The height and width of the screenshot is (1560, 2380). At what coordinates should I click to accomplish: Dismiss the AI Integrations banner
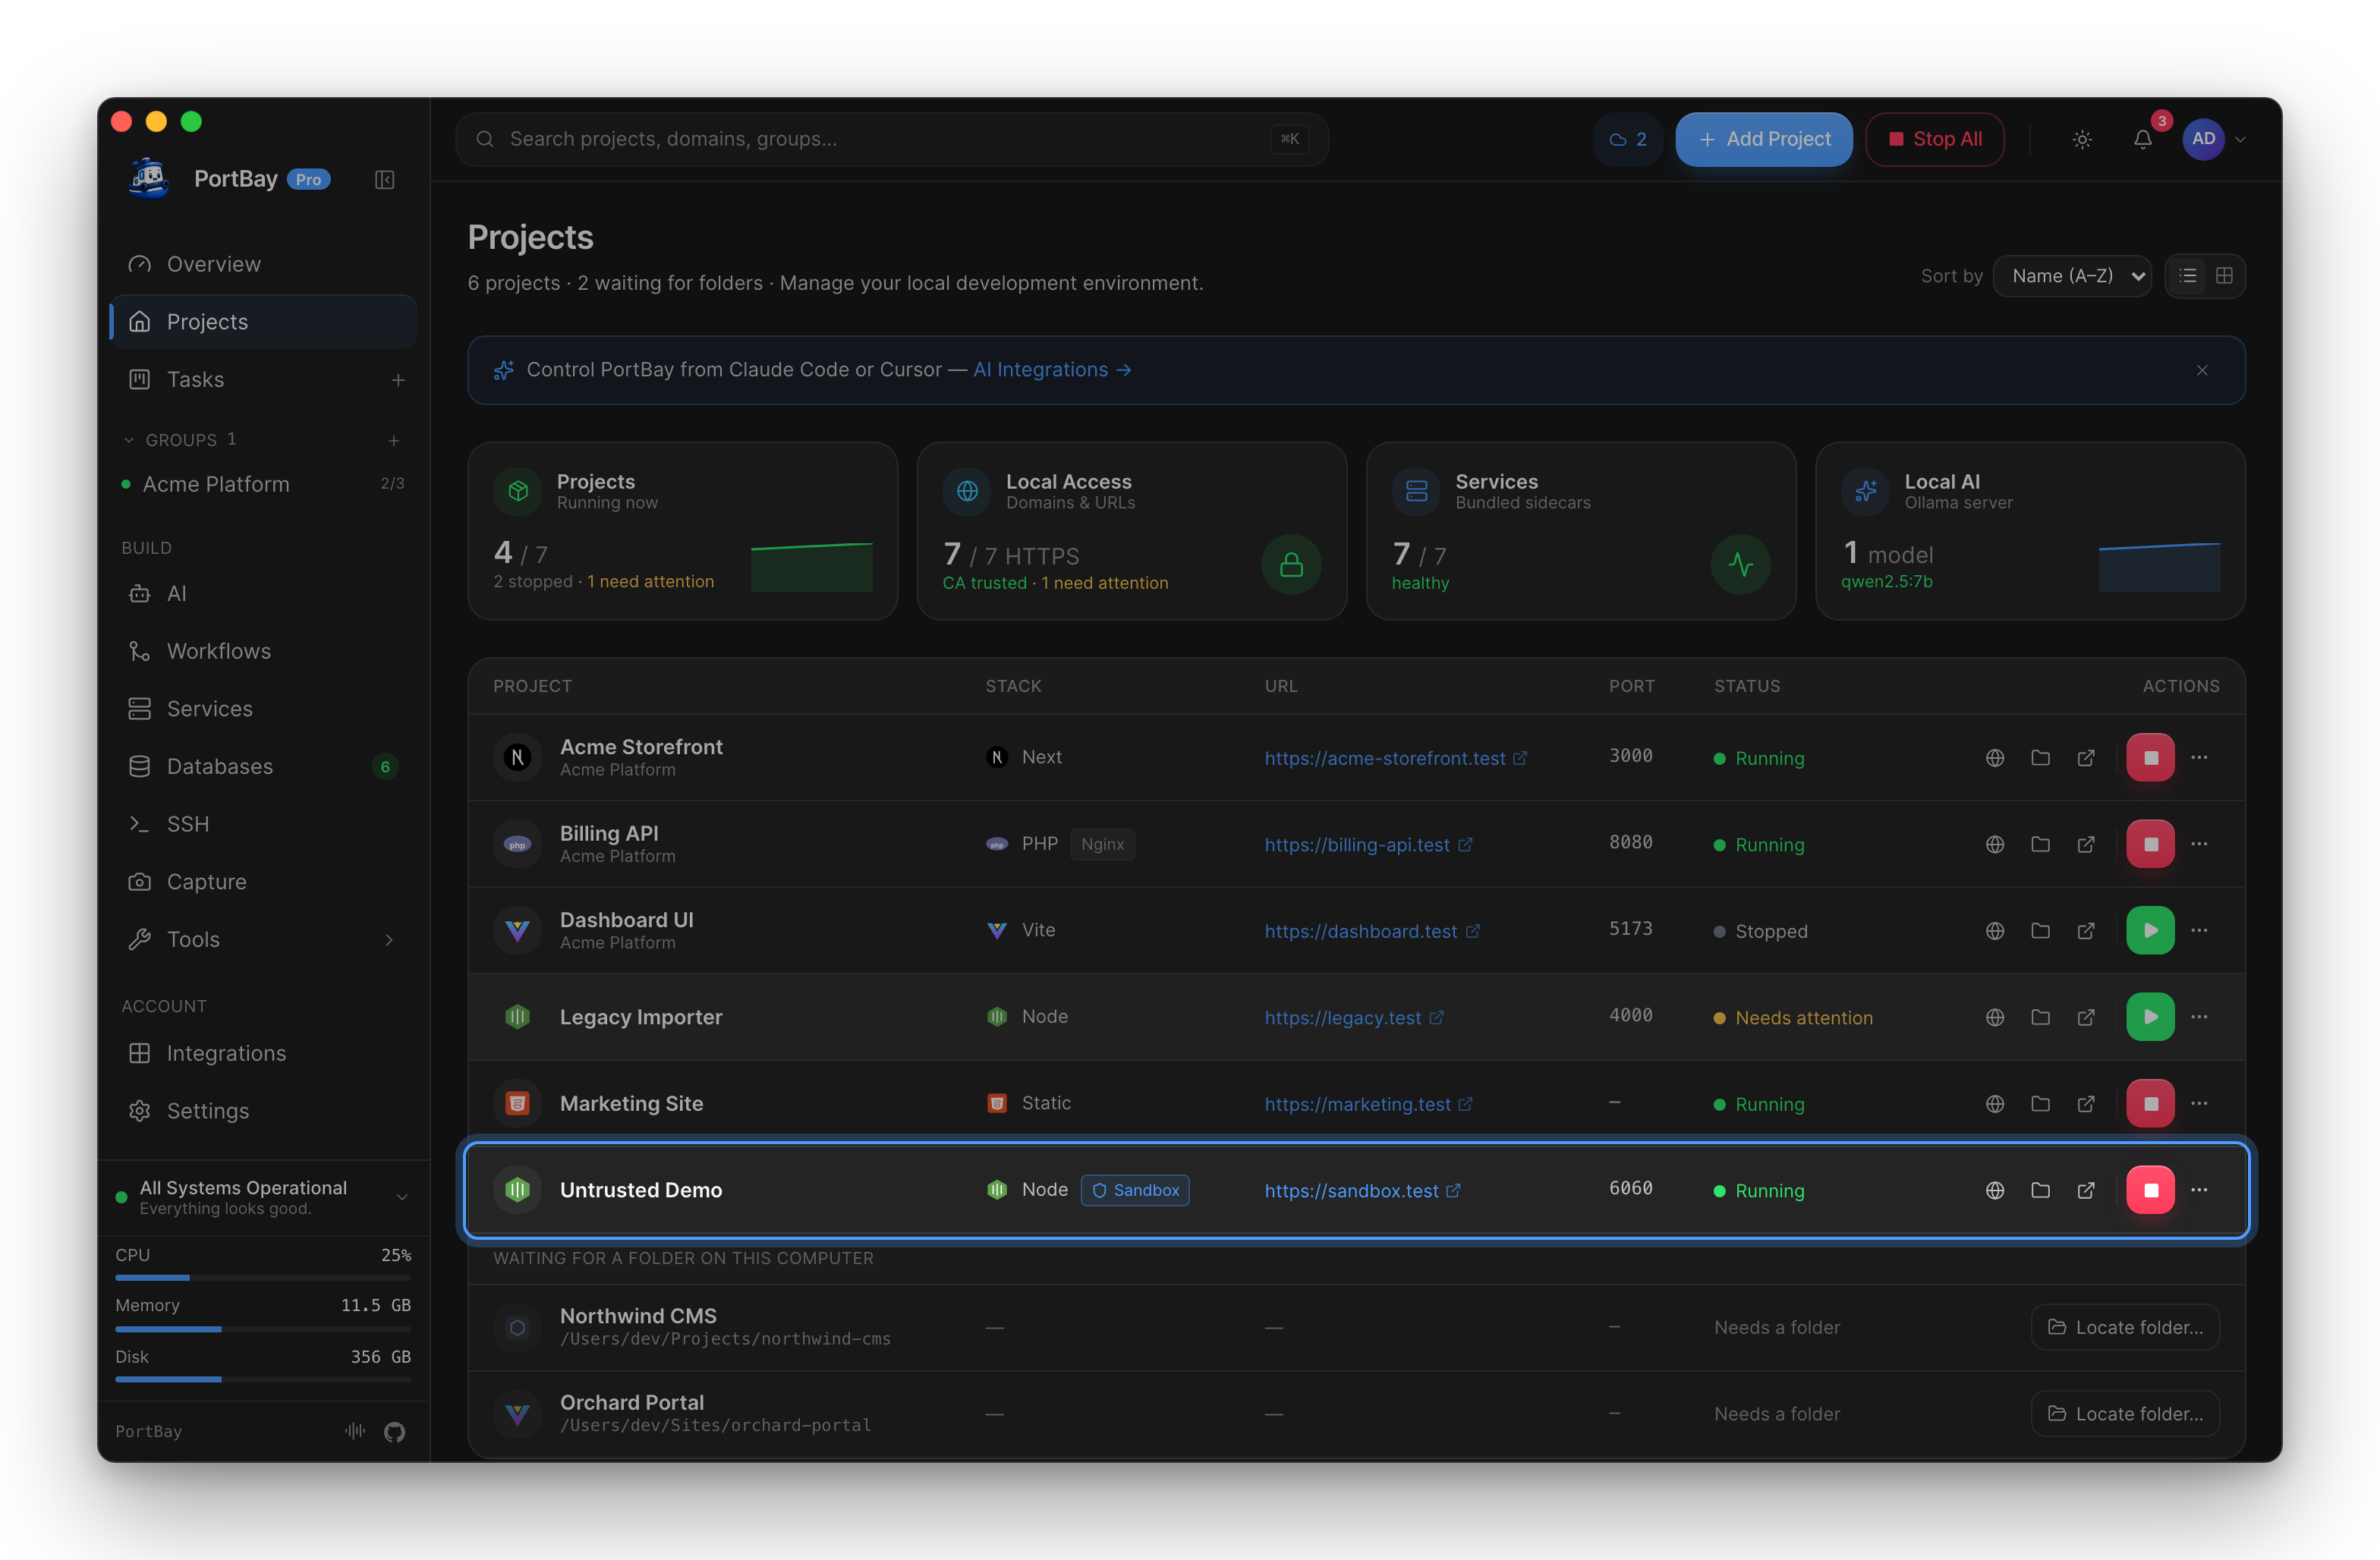tap(2202, 370)
